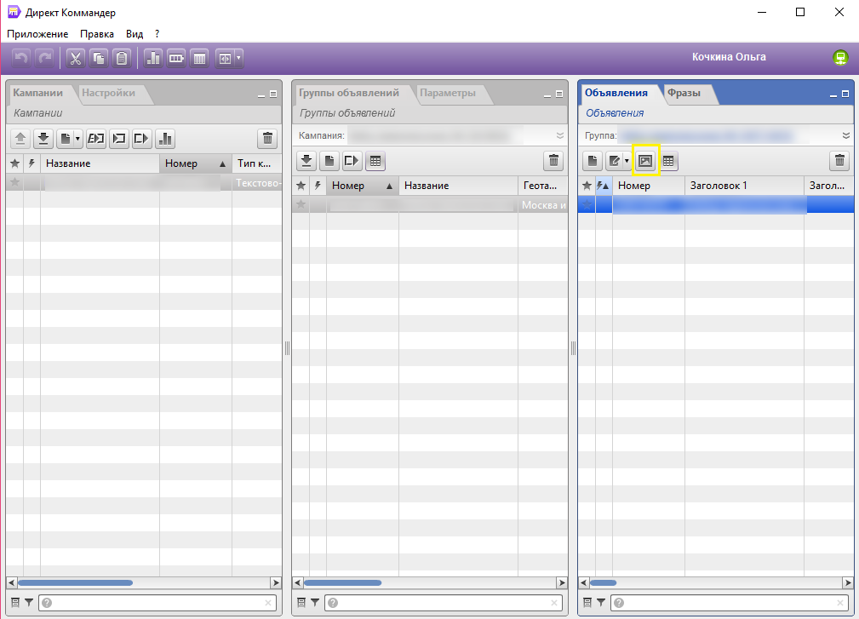
Task: Click the export arrow icon in ad groups toolbar
Action: coord(352,161)
